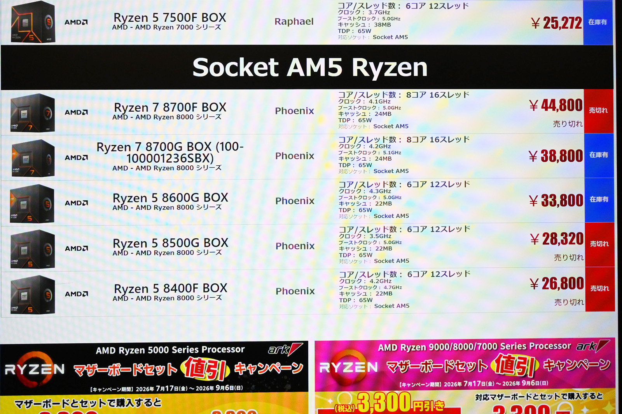Click the 在庫有 badge for Ryzen 5 7500F

pyautogui.click(x=598, y=22)
